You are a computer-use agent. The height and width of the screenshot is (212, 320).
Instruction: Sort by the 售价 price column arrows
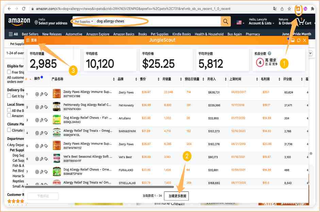click(158, 79)
